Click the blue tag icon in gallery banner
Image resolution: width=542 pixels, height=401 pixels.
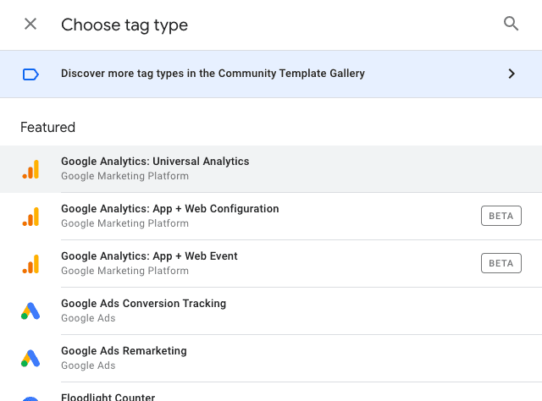pyautogui.click(x=30, y=74)
